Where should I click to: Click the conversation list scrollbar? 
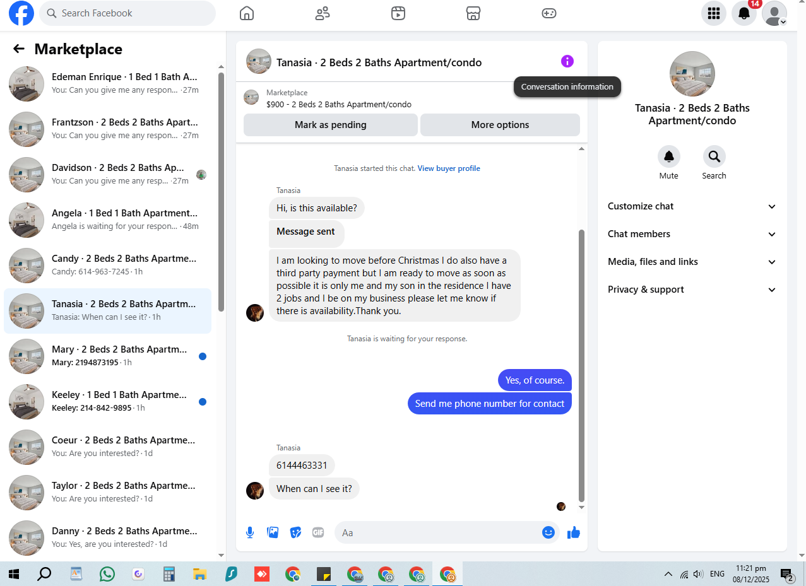[221, 192]
